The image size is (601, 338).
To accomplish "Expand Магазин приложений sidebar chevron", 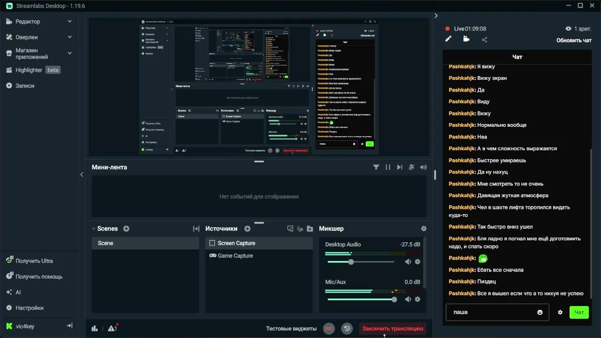I will click(x=69, y=54).
